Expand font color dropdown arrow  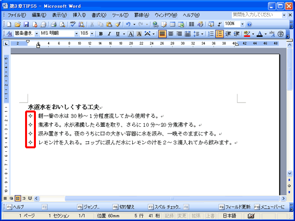point(265,34)
